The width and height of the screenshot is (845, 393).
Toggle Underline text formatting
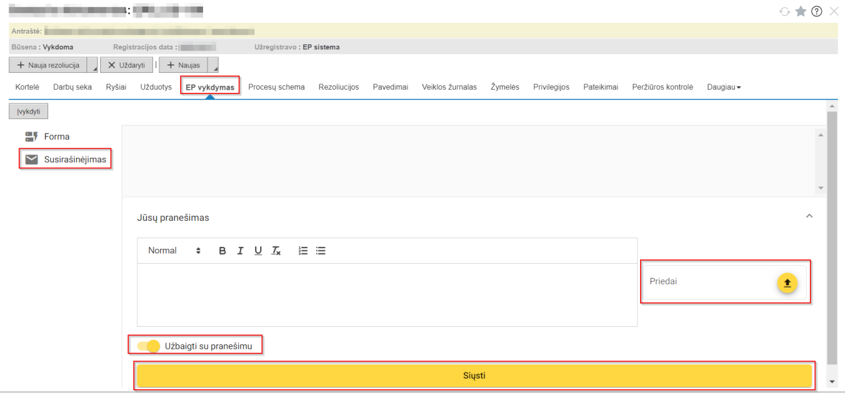click(x=258, y=251)
